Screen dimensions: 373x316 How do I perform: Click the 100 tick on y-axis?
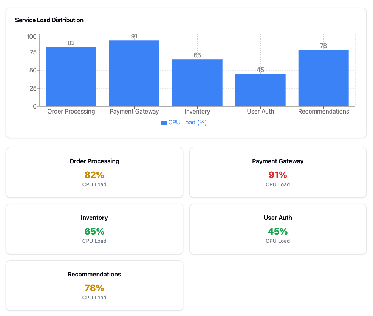point(31,37)
